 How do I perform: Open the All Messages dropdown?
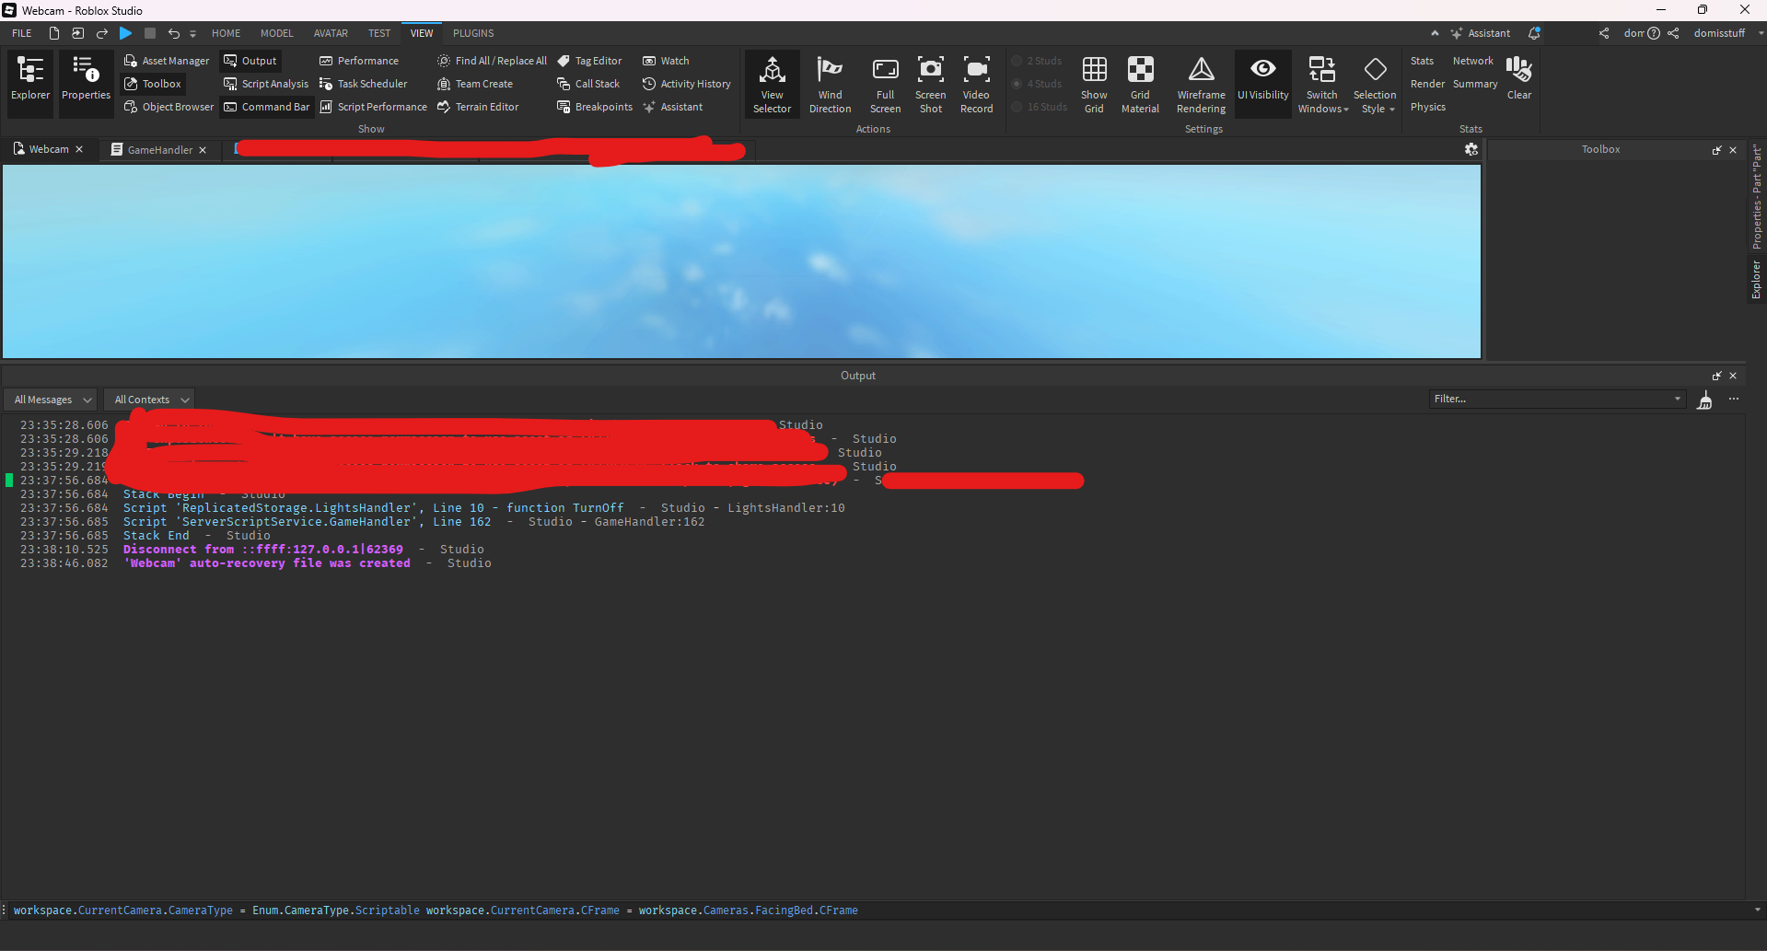50,399
